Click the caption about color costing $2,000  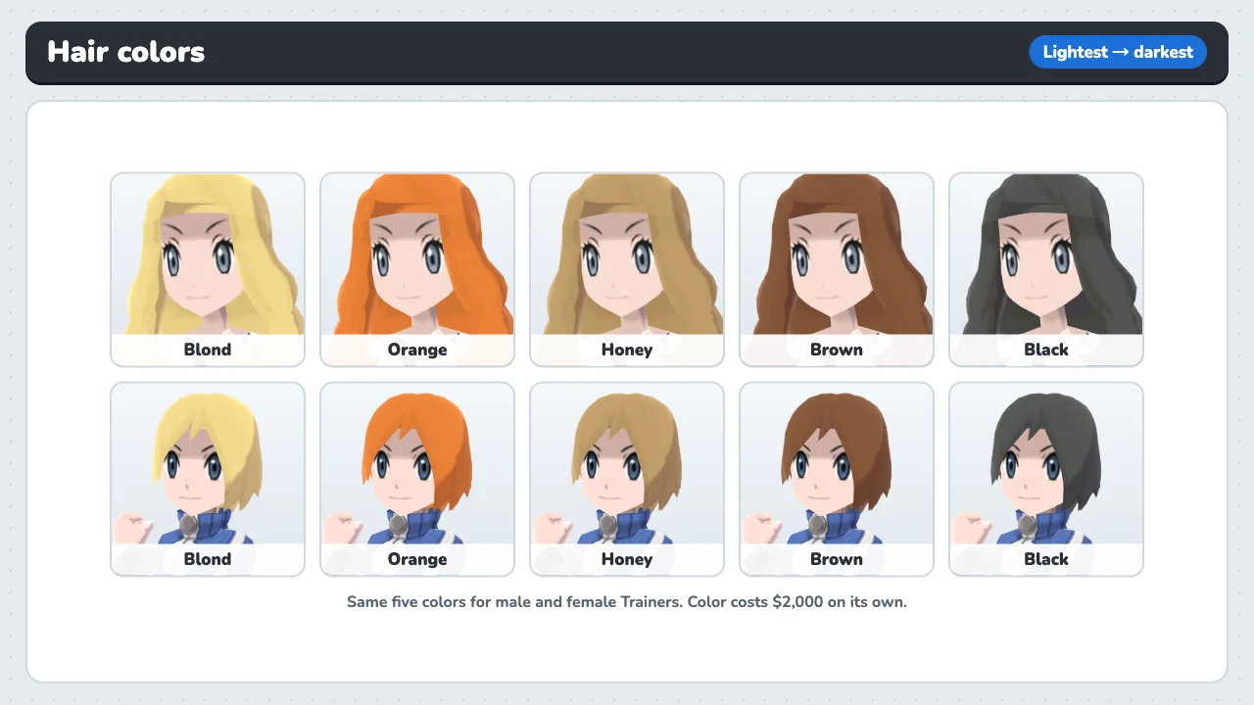(627, 601)
